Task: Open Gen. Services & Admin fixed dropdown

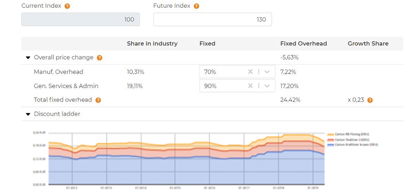Action: (267, 86)
